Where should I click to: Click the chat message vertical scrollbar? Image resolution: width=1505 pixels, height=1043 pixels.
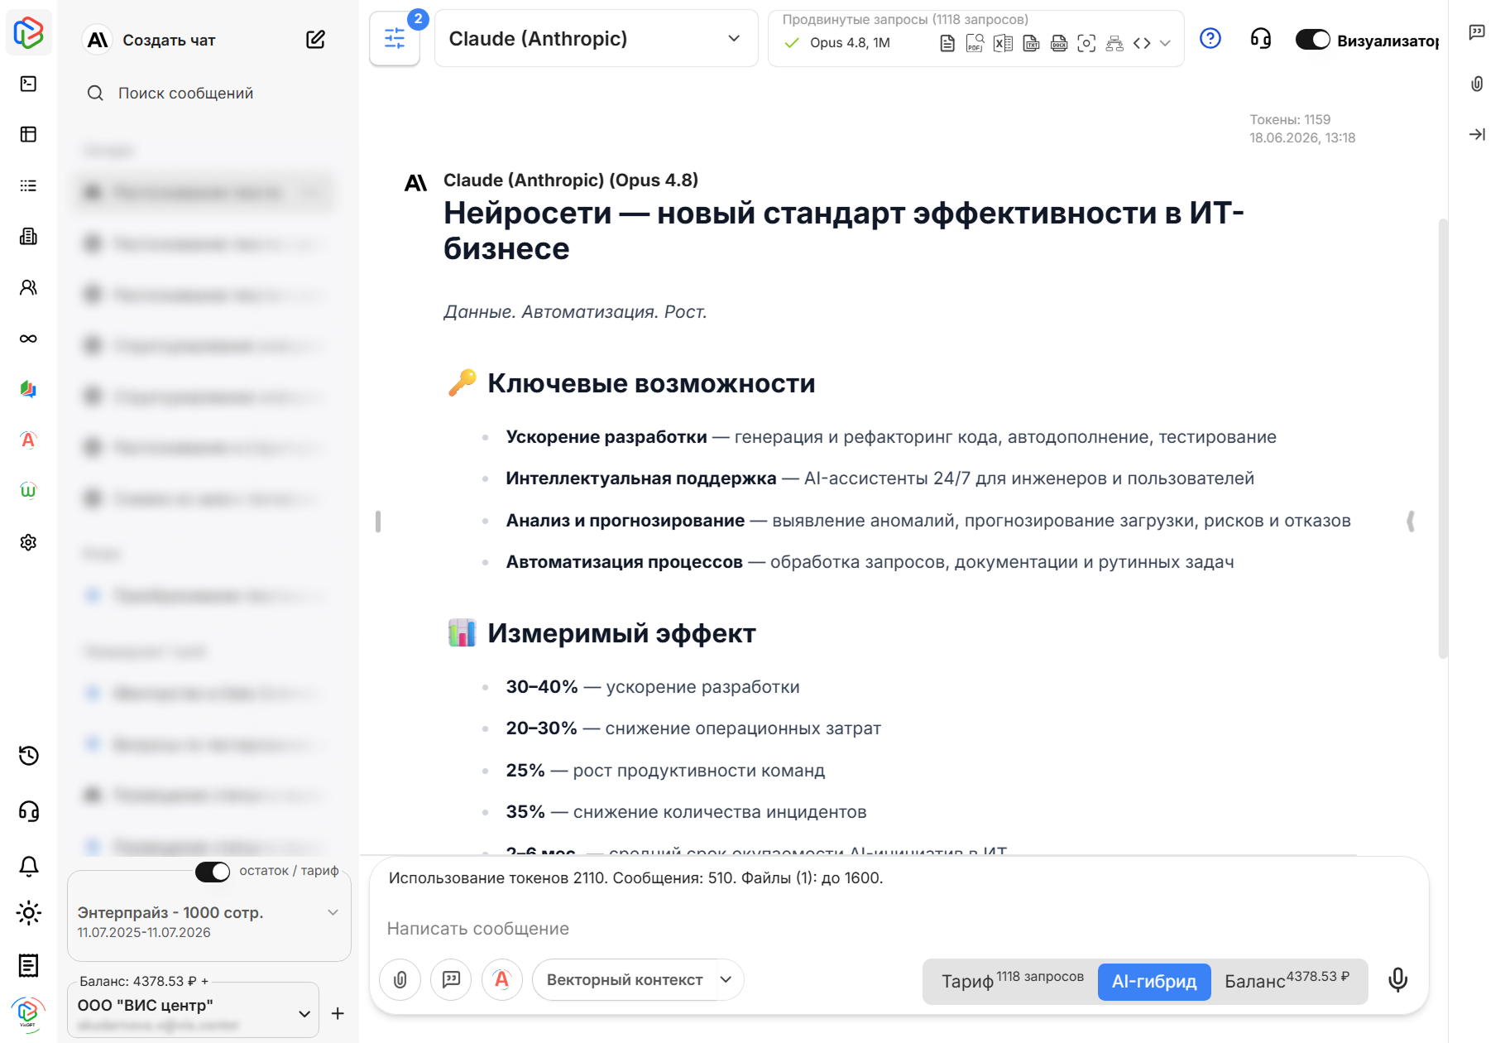coord(1443,439)
